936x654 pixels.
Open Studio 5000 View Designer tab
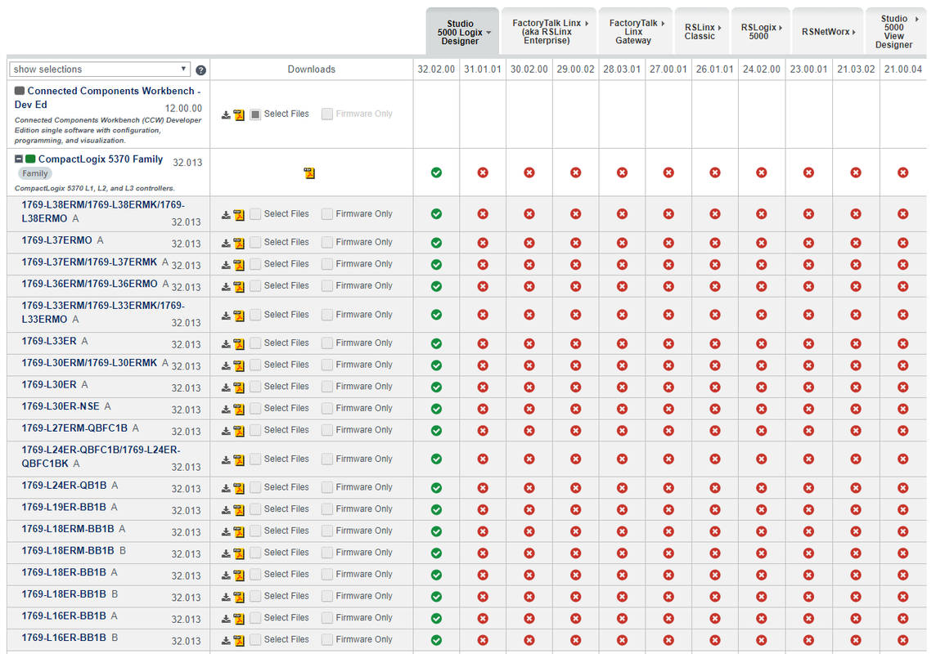click(898, 32)
